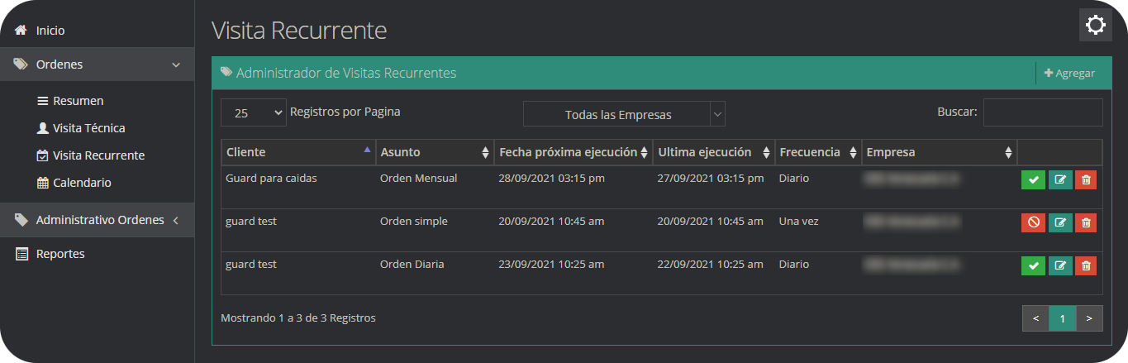Open settings gear icon
Screen dimensions: 1128x363
1096,25
